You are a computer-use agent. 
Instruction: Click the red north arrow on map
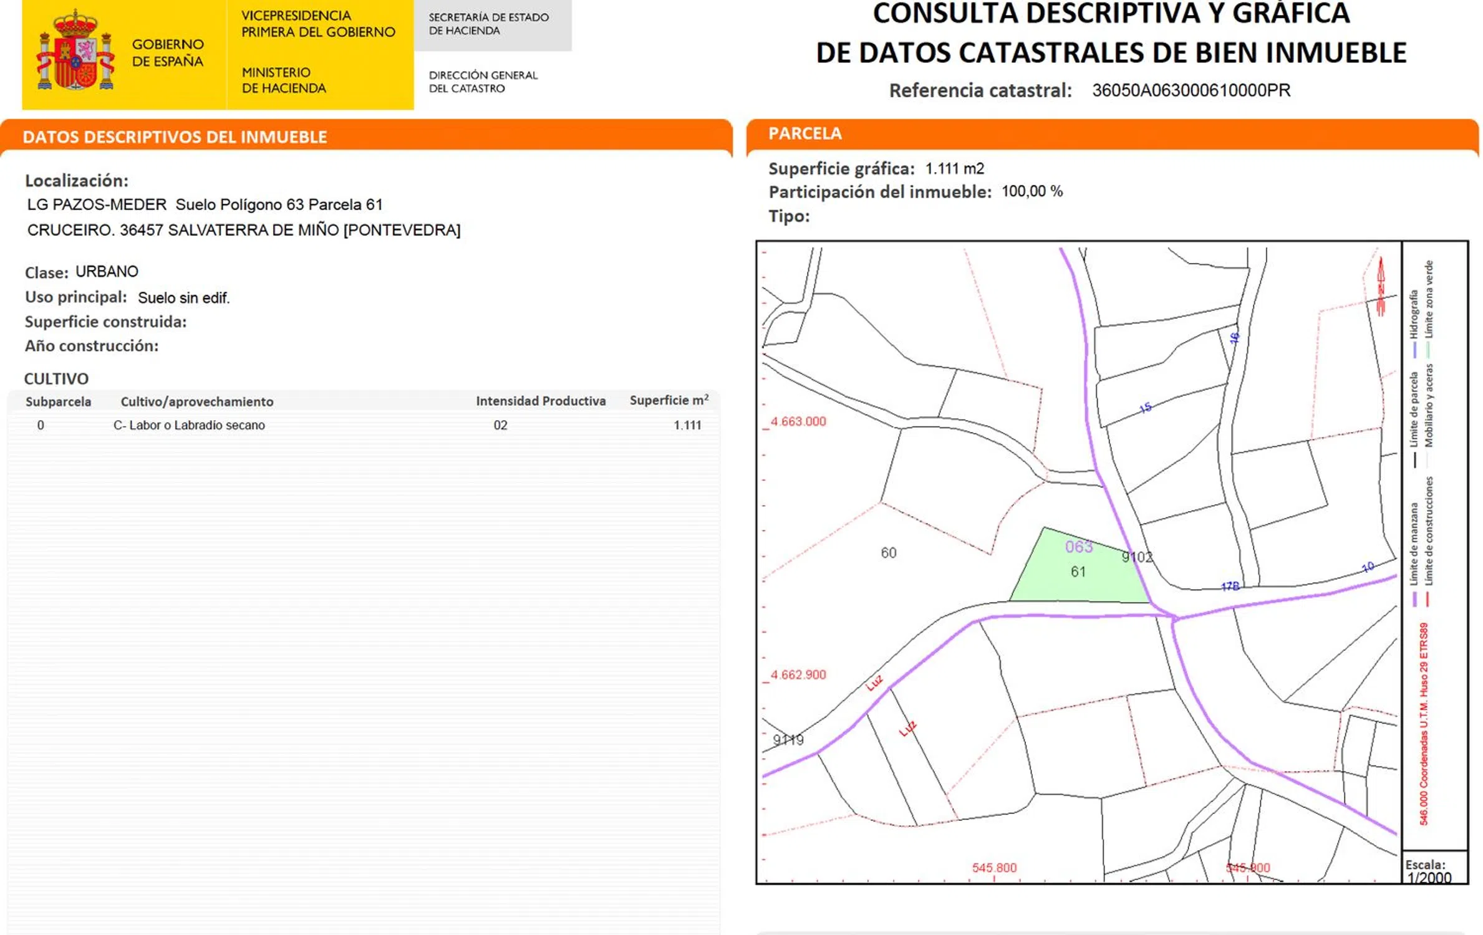point(1381,285)
